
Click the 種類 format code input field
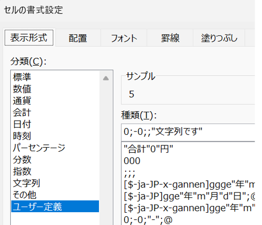pos(188,132)
